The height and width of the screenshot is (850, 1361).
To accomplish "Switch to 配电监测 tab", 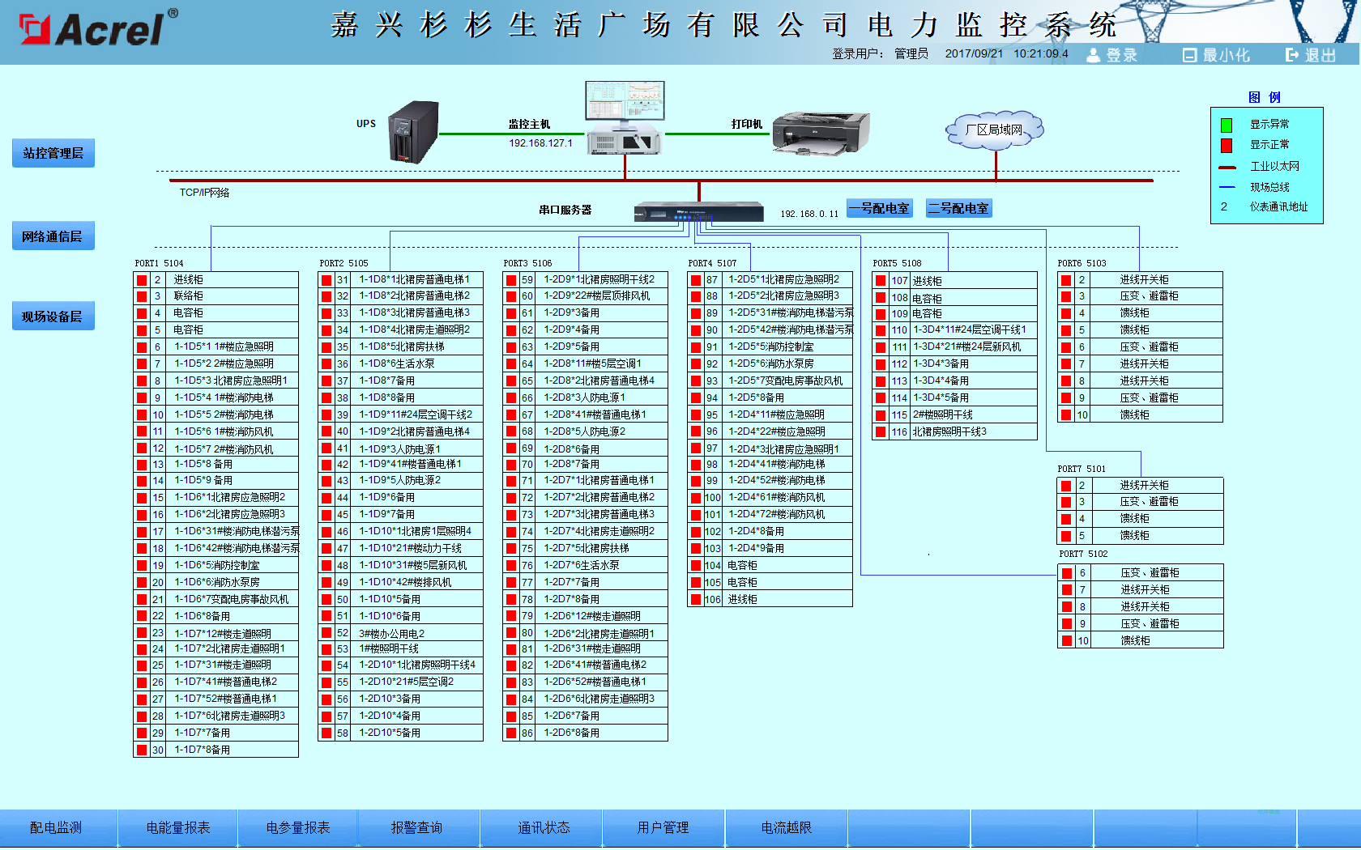I will 56,827.
